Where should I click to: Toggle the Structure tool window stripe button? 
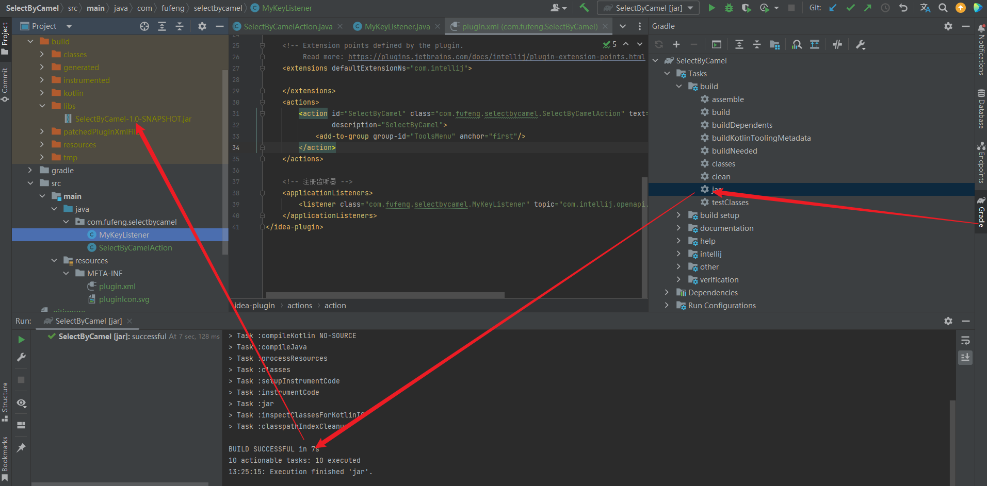(5, 402)
